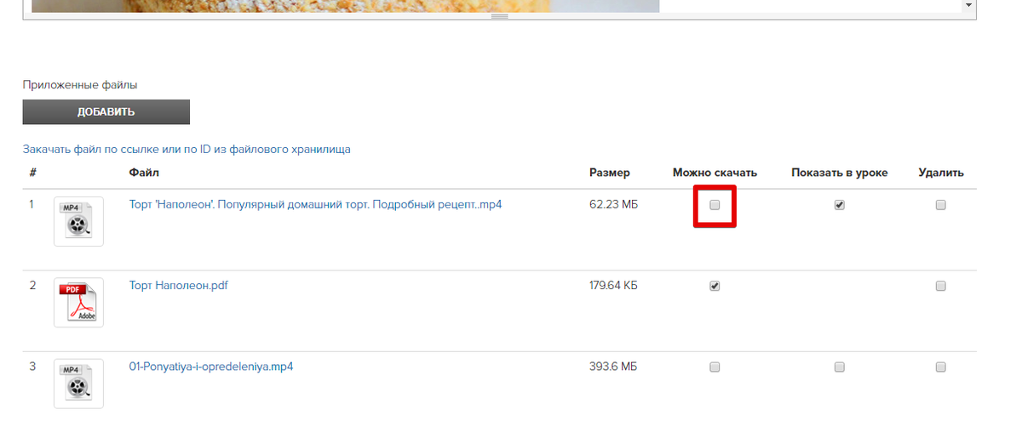Open the Торт Наполеон.pdf file link

coord(179,285)
